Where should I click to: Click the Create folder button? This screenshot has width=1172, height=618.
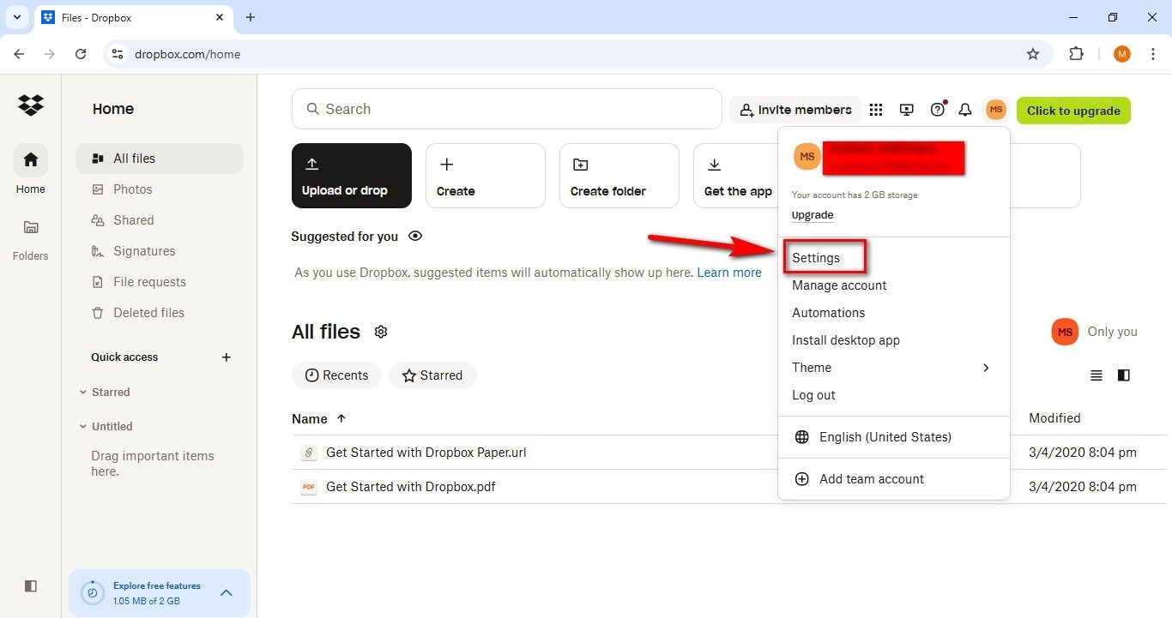[619, 176]
